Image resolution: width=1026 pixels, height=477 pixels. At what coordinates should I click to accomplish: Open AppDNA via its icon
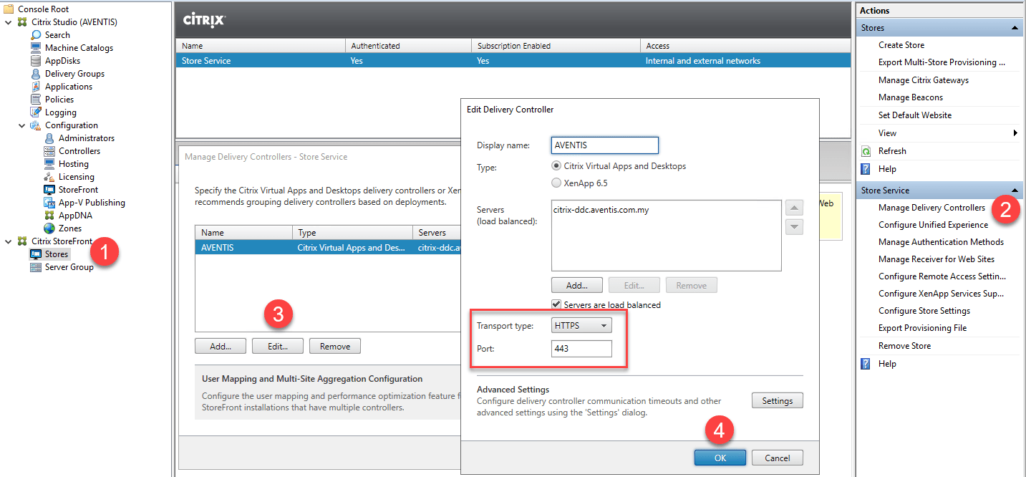pyautogui.click(x=49, y=216)
